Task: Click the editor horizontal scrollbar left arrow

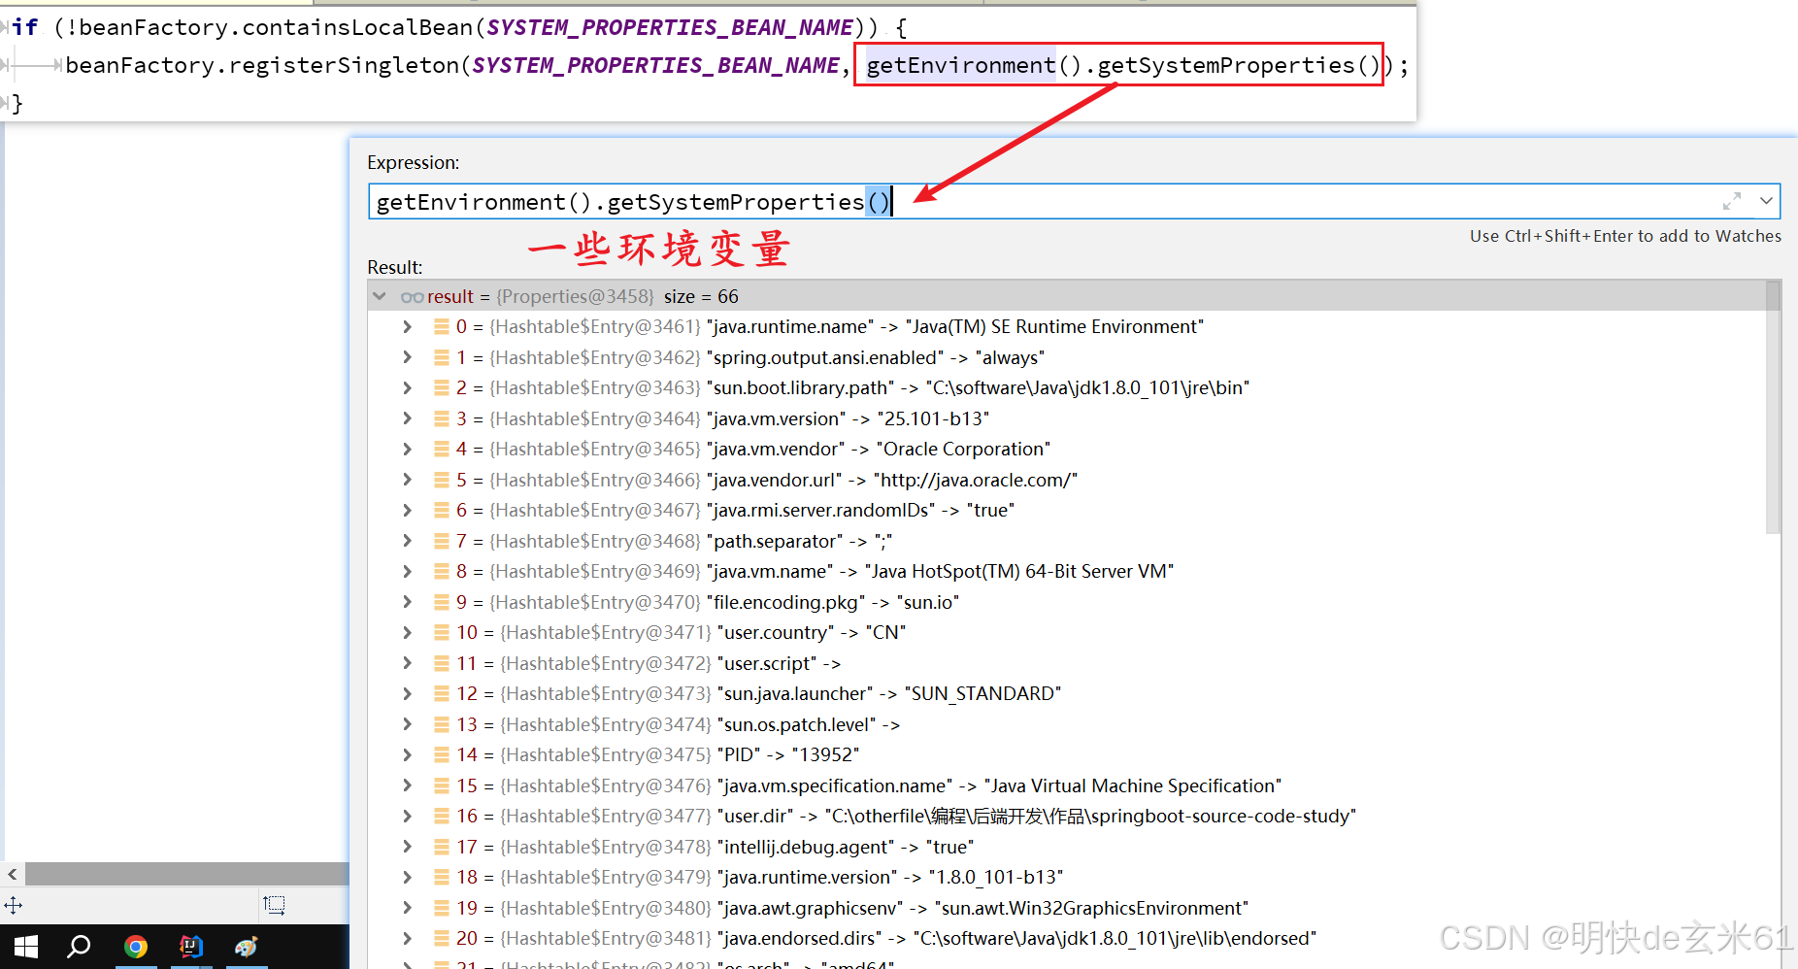Action: coord(13,874)
